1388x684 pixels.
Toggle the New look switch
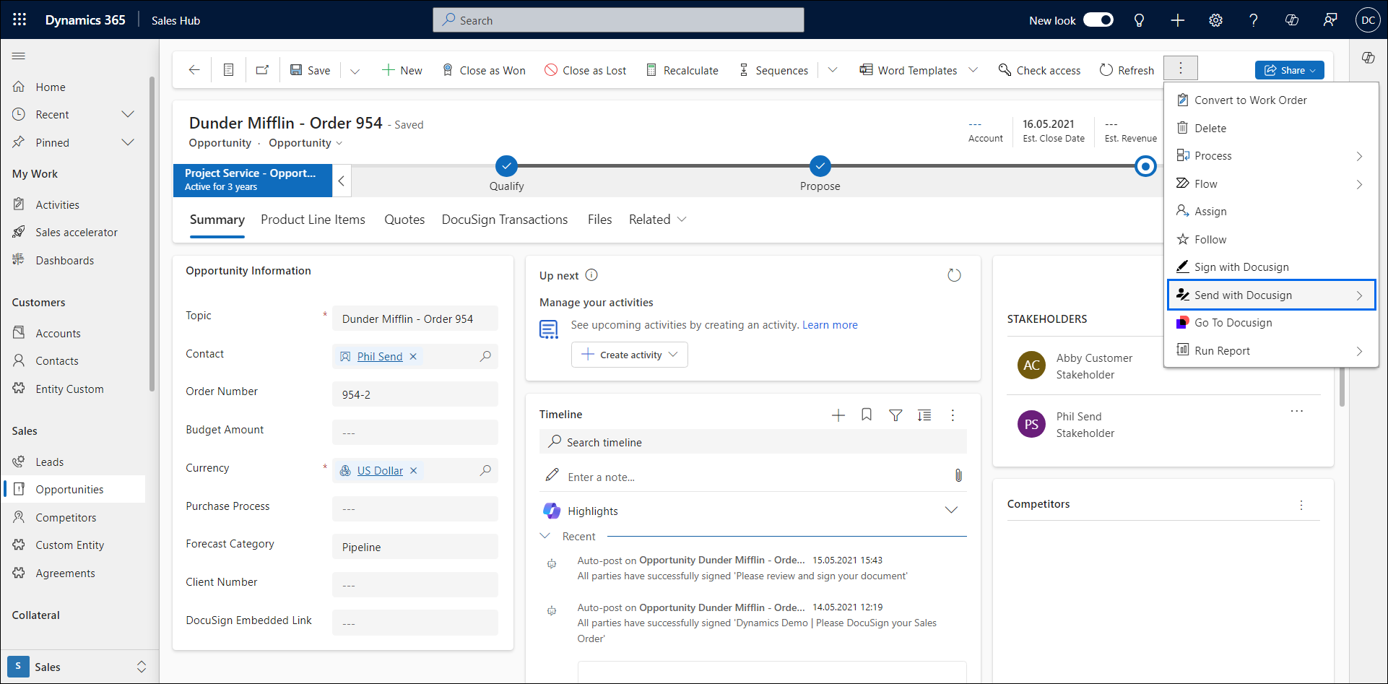click(x=1098, y=20)
